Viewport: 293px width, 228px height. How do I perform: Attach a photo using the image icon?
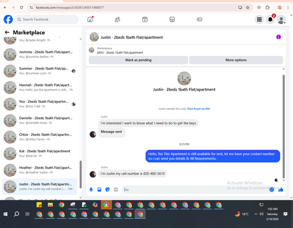[99, 189]
